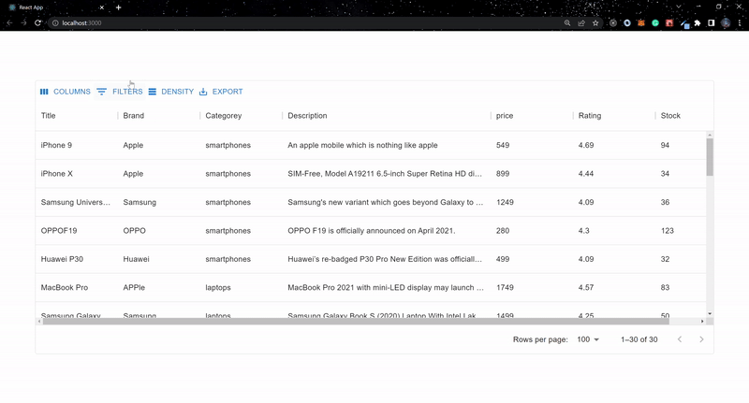This screenshot has width=749, height=403.
Task: Click the gray circular extension icon
Action: click(x=613, y=22)
